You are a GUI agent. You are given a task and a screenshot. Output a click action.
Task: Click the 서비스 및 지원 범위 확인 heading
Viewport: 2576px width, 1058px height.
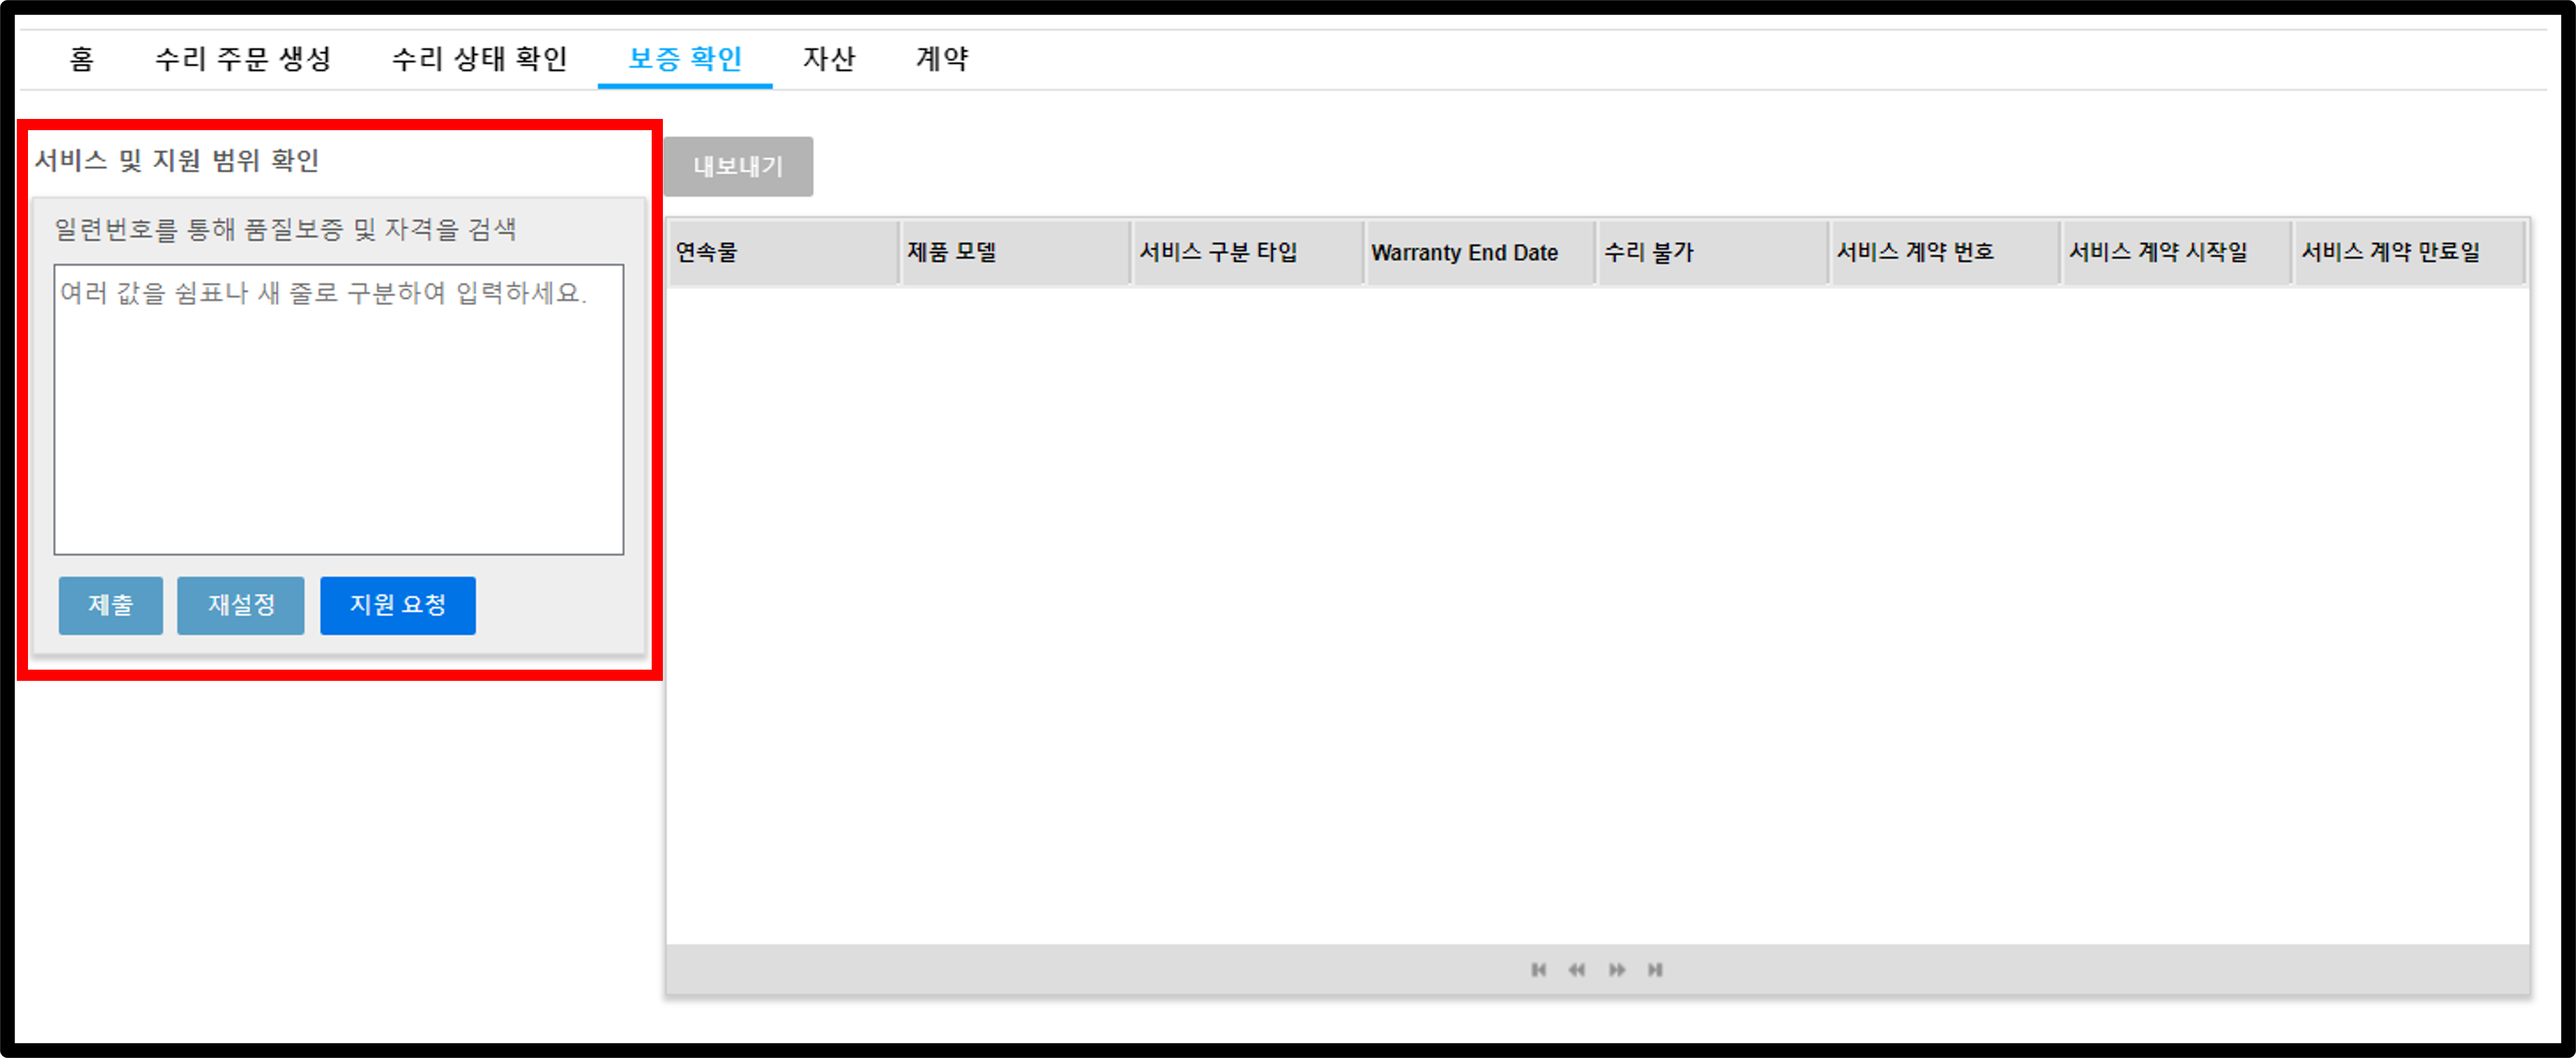pyautogui.click(x=177, y=160)
